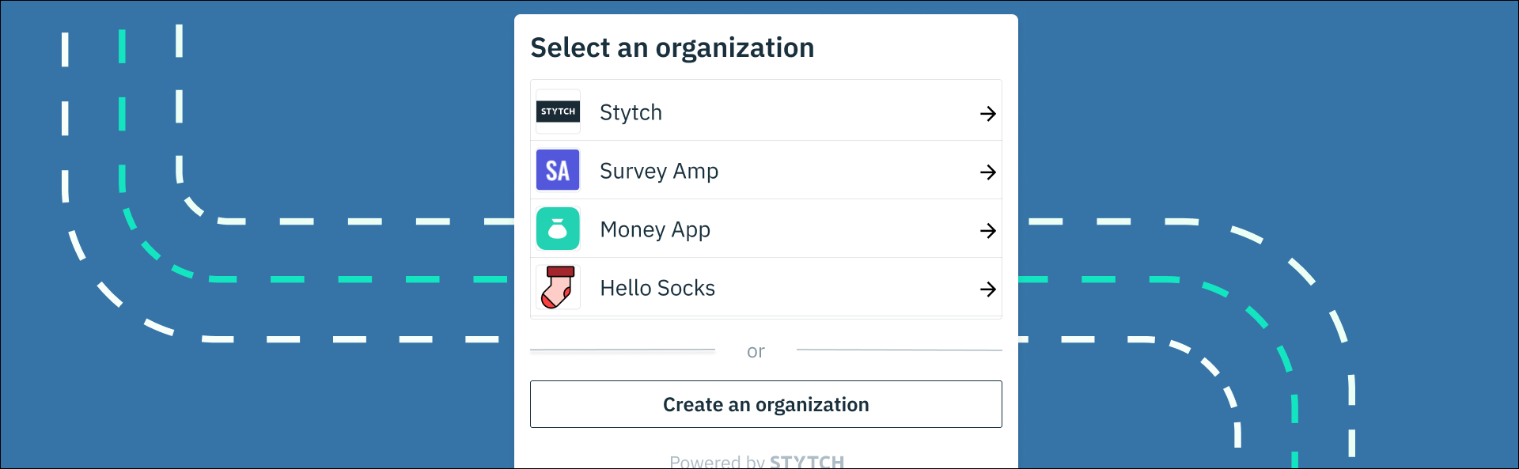Choose the Survey Amp organization name
Screen dimensions: 1519x469
(659, 172)
